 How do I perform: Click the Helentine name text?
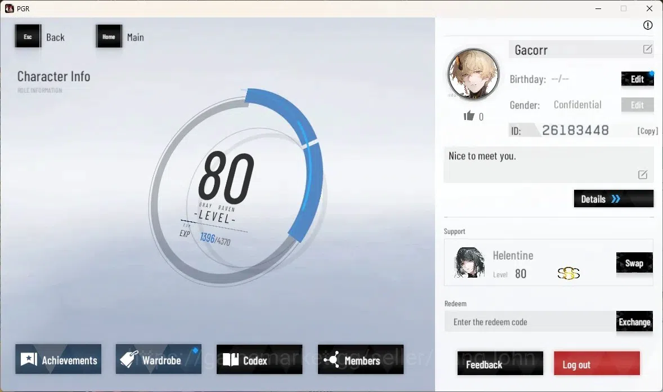coord(513,255)
